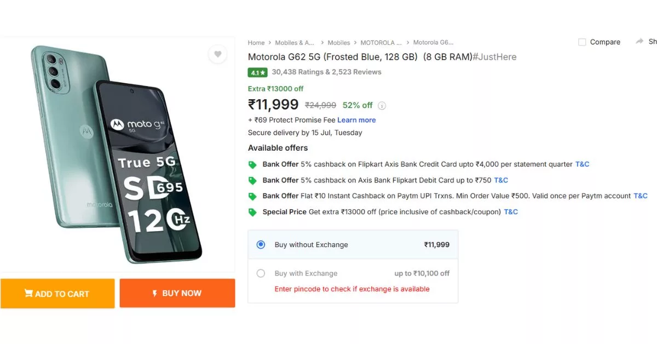The width and height of the screenshot is (657, 344).
Task: Open the Mobiles breadcrumb entry
Action: pos(338,42)
